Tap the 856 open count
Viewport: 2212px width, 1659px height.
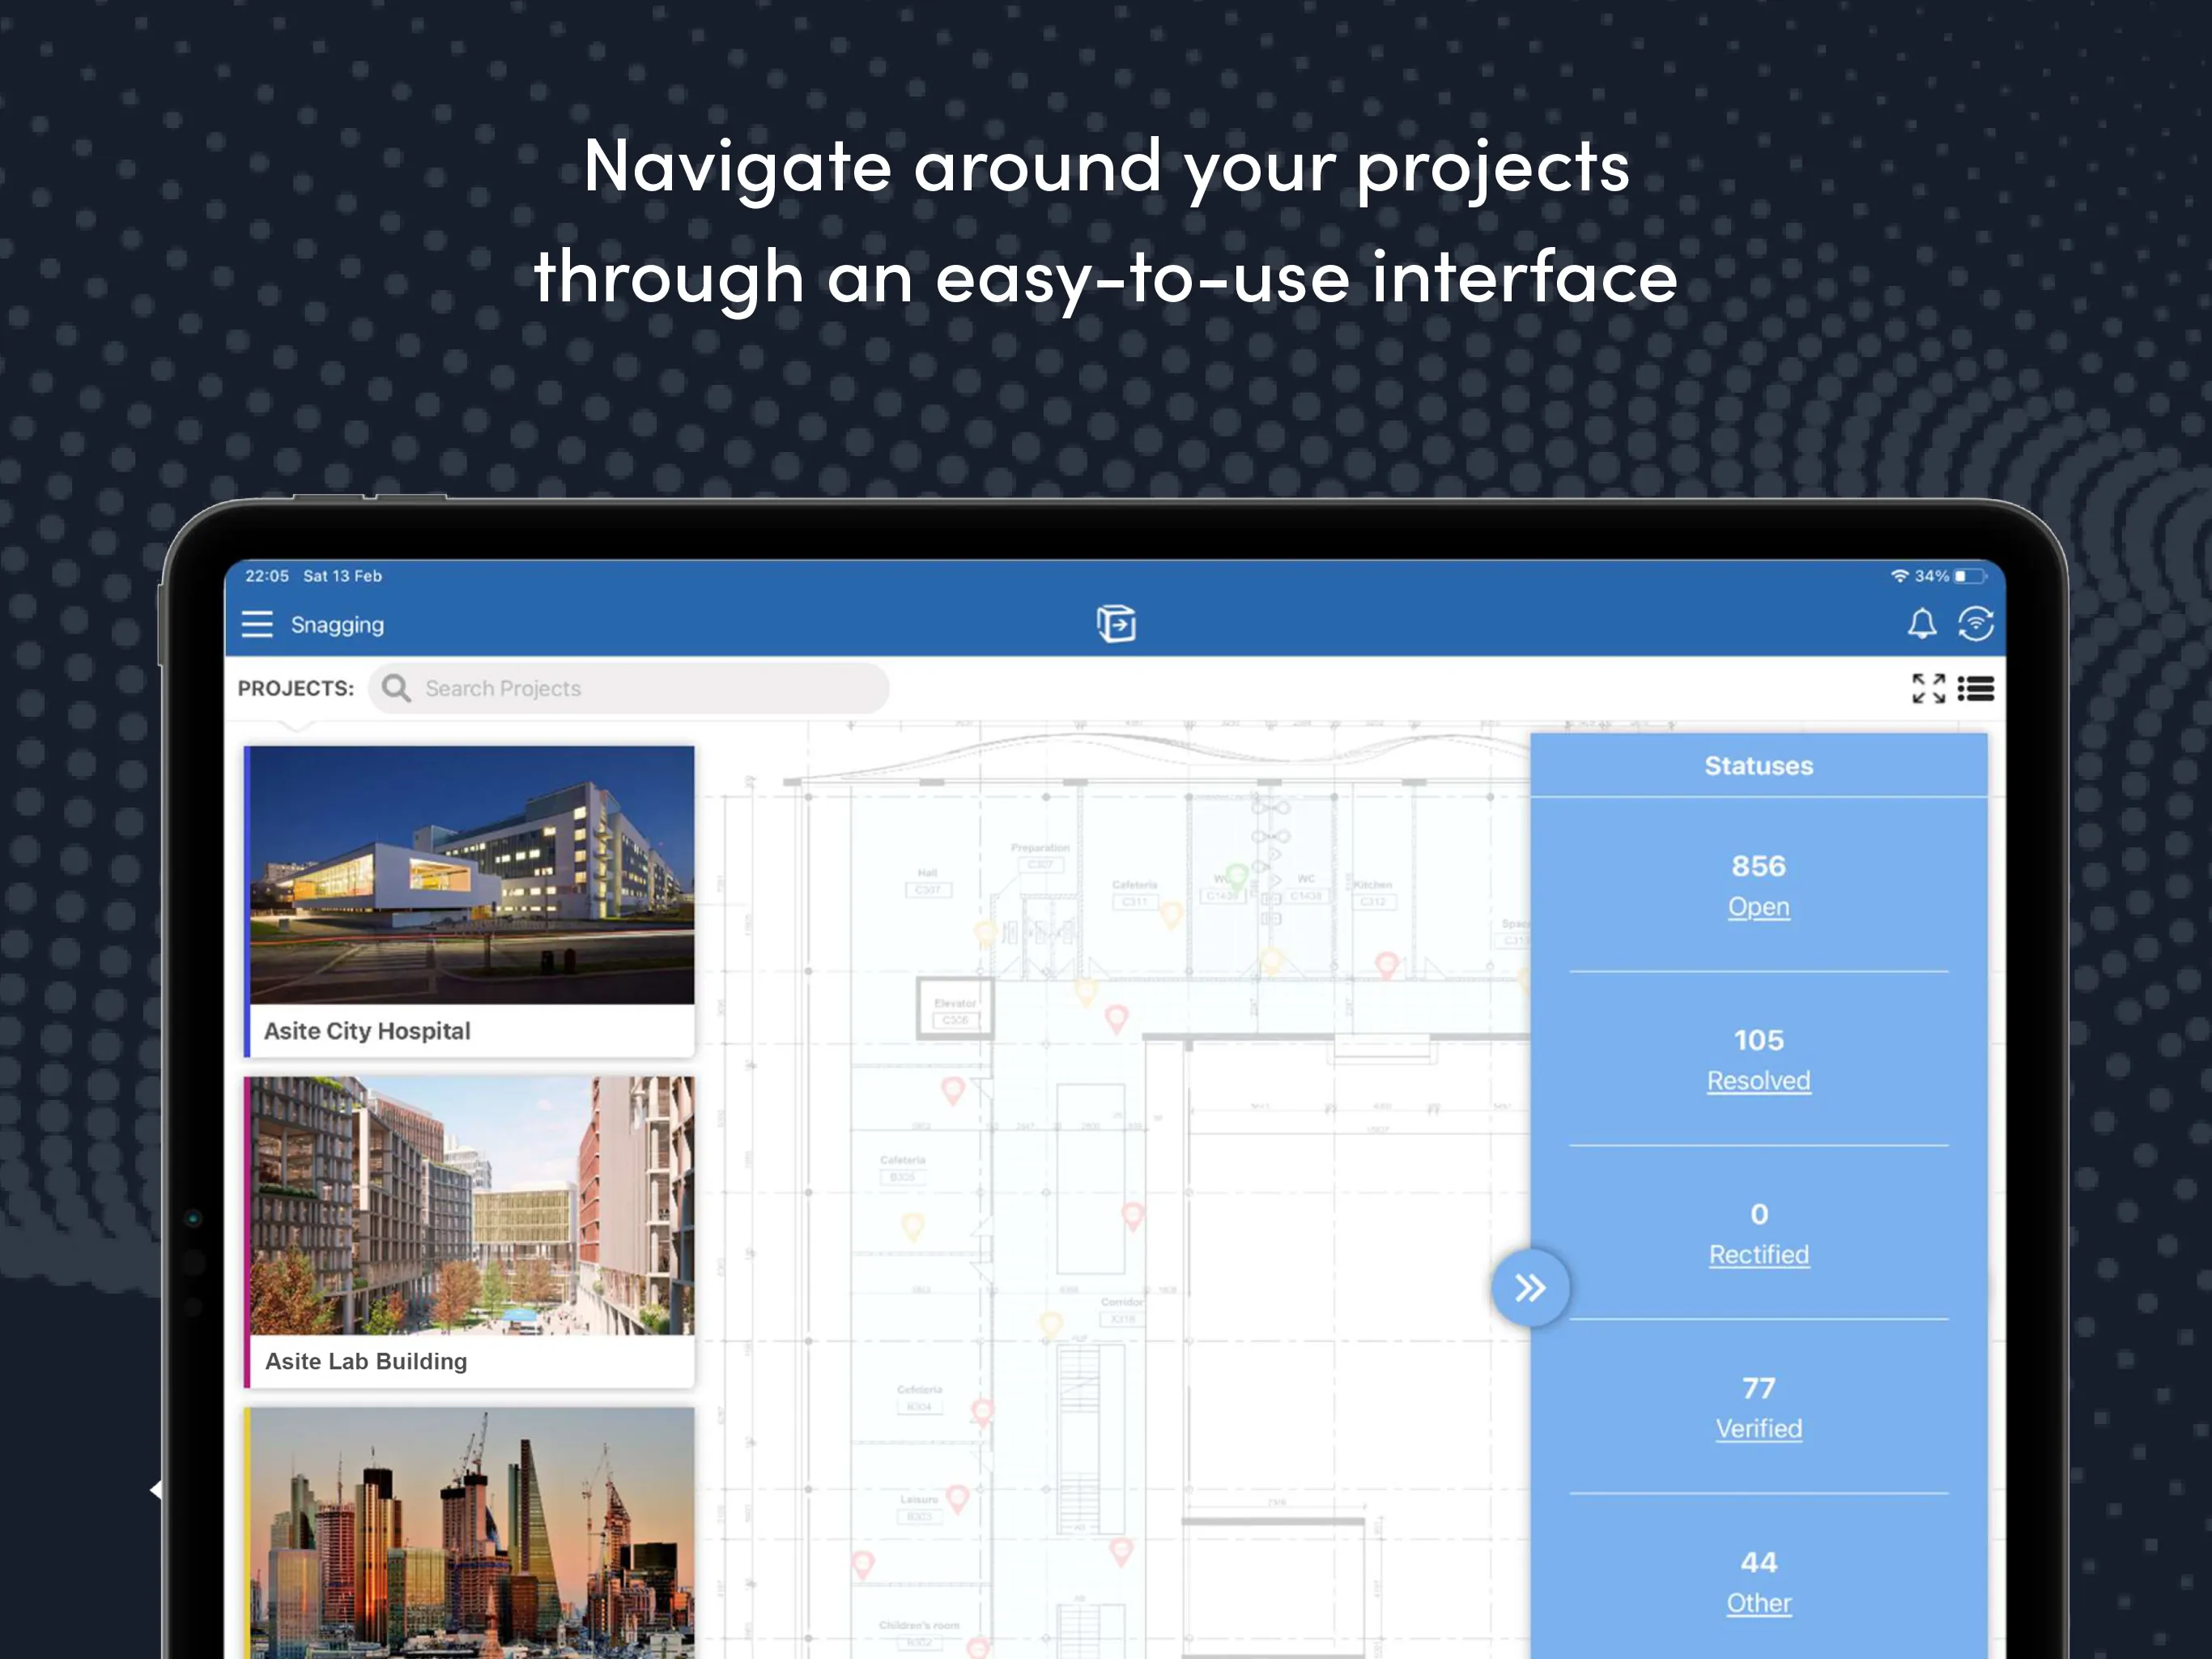(1759, 865)
